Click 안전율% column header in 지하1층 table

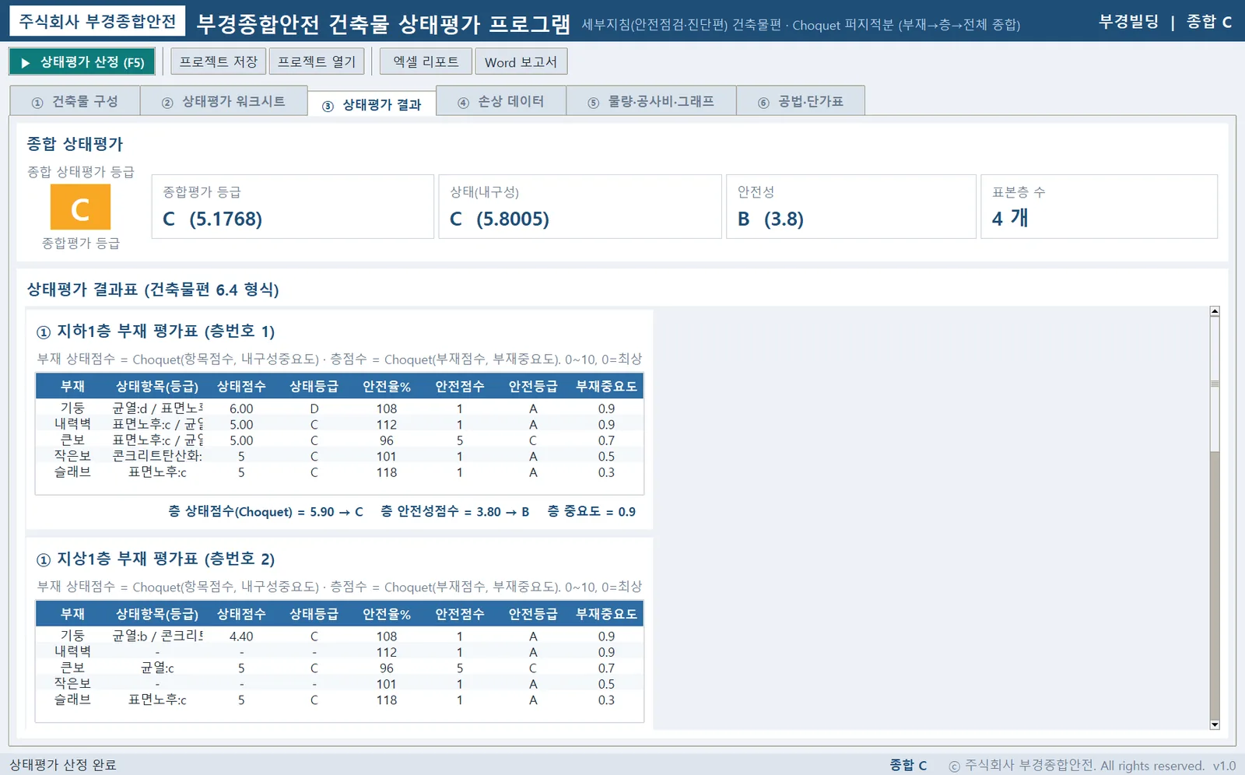[387, 386]
